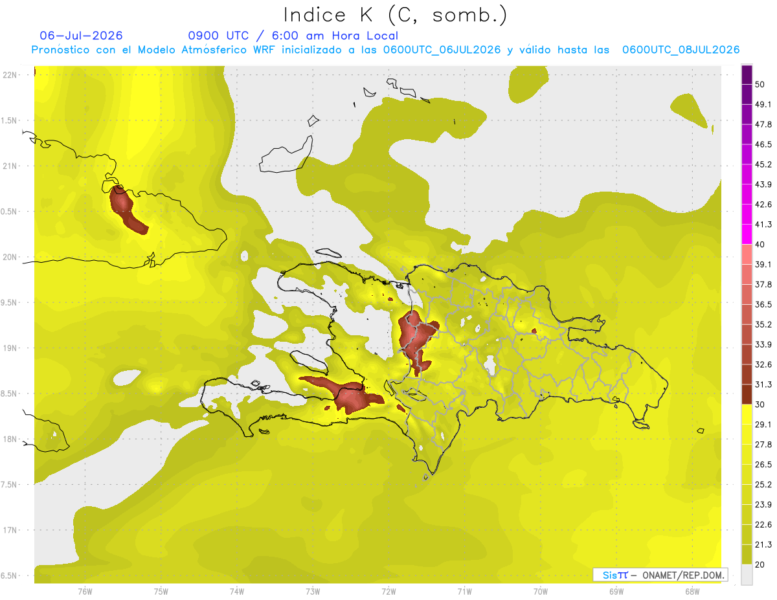Click colorbar value "27.8"
777x600 pixels.
pos(764,445)
